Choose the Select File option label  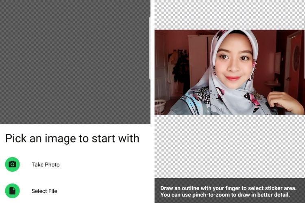tap(44, 191)
